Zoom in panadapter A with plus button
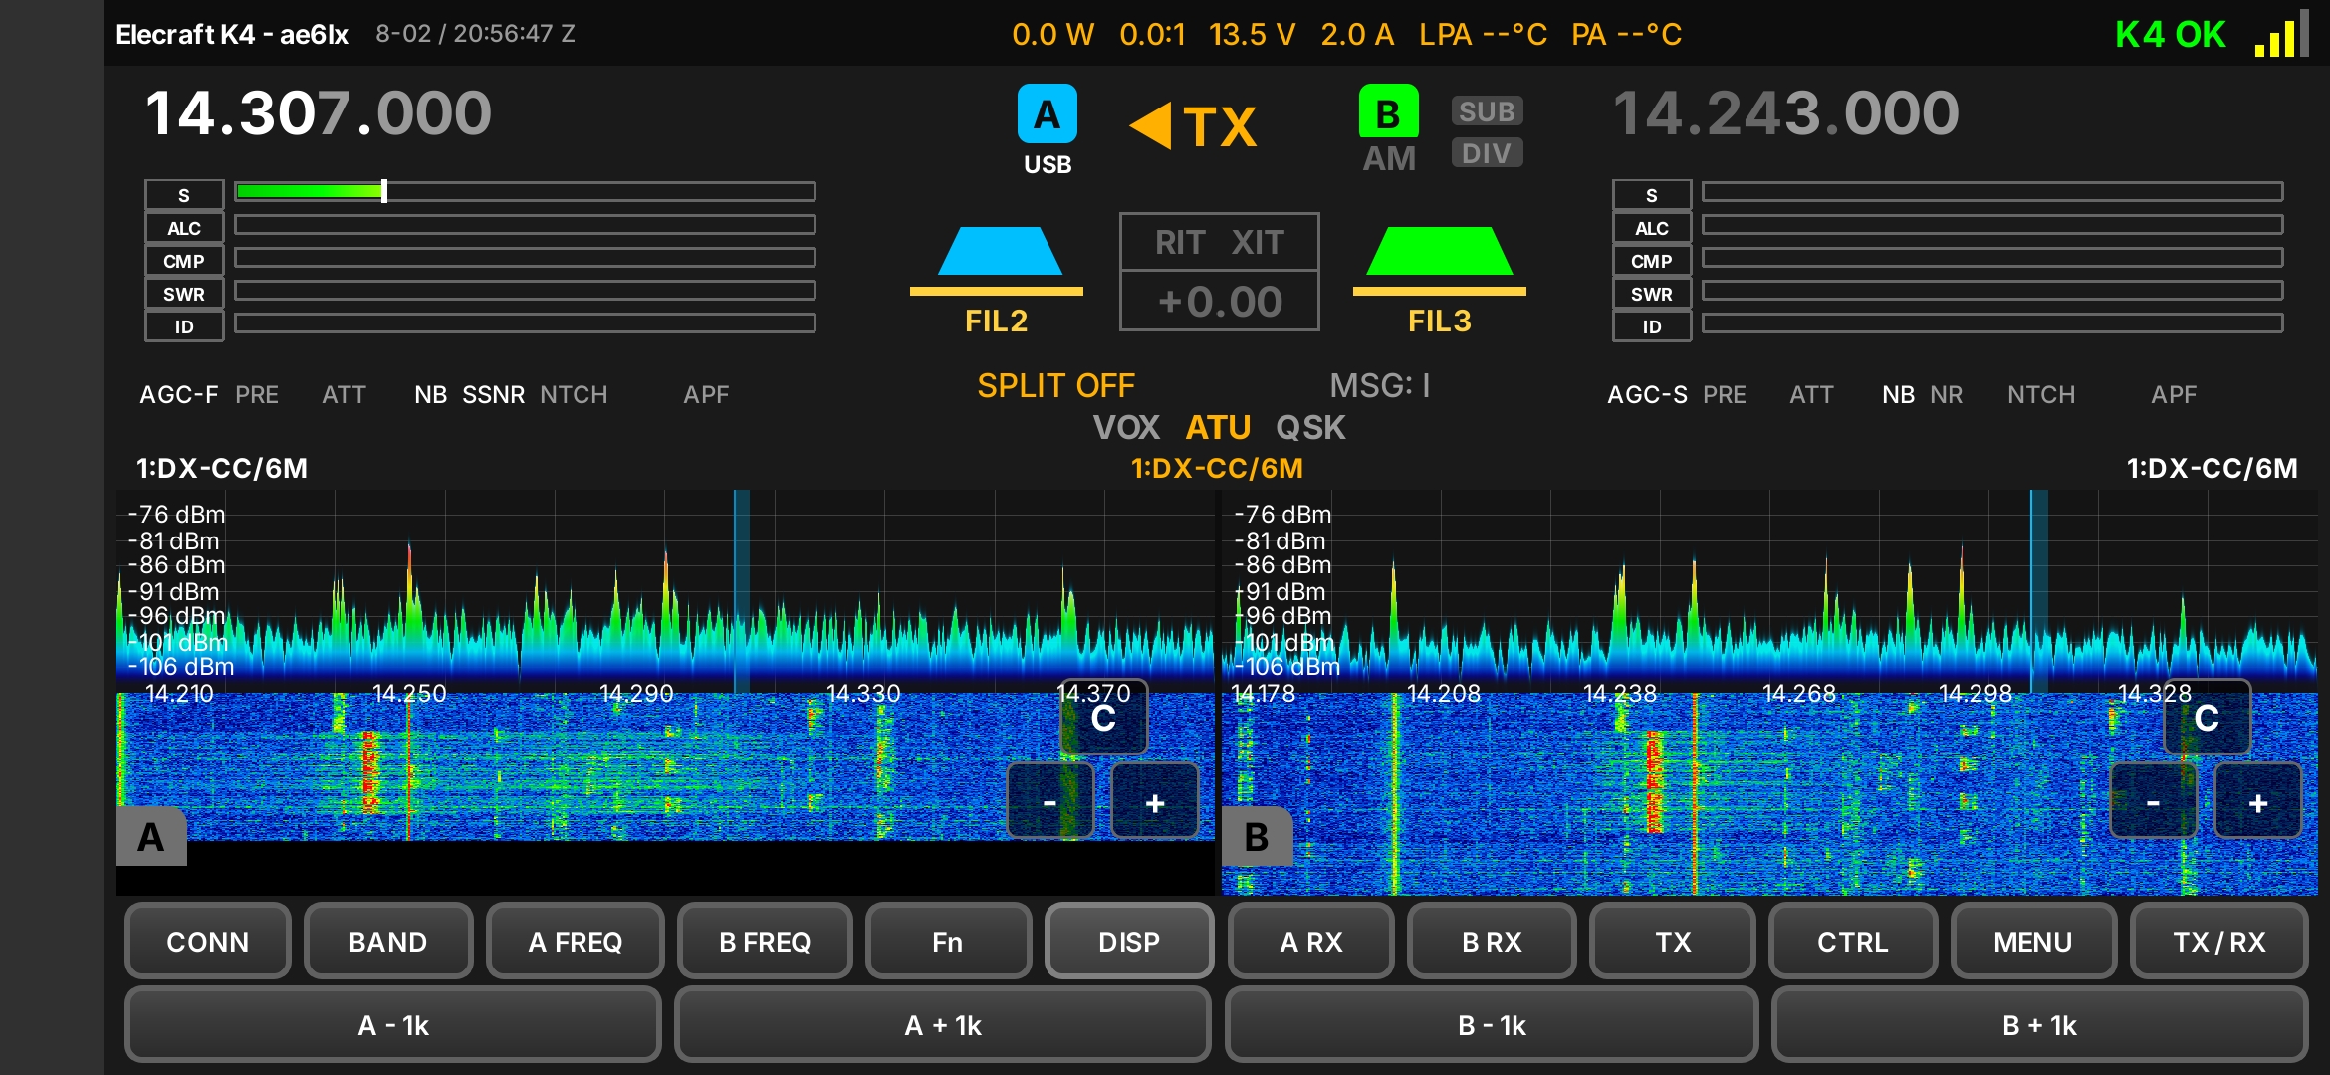 [x=1155, y=801]
